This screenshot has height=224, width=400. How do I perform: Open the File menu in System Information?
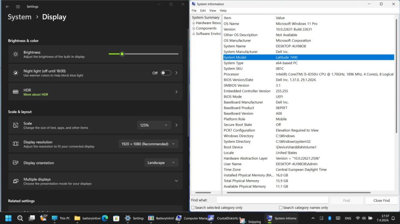pos(194,11)
